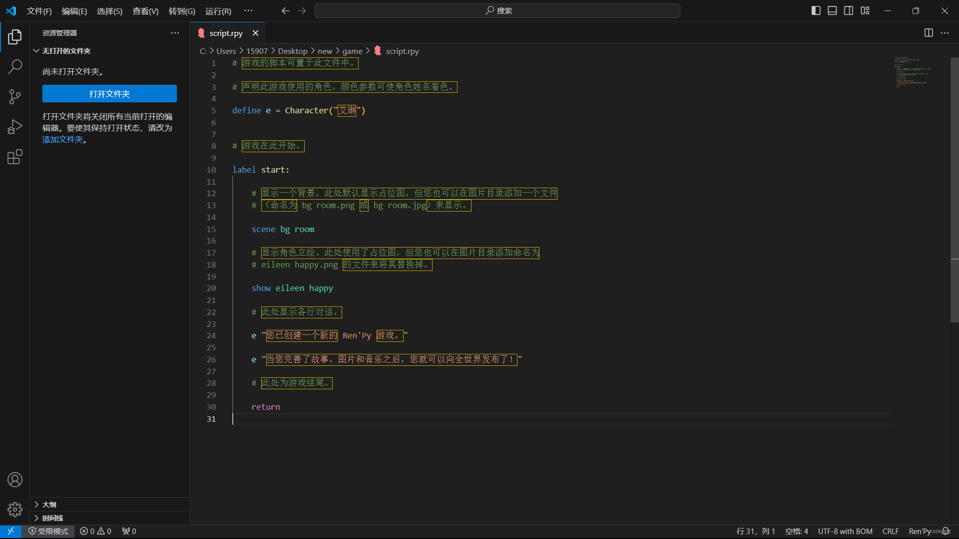The width and height of the screenshot is (959, 539).
Task: Toggle the secondary side bar visibility
Action: pyautogui.click(x=849, y=10)
